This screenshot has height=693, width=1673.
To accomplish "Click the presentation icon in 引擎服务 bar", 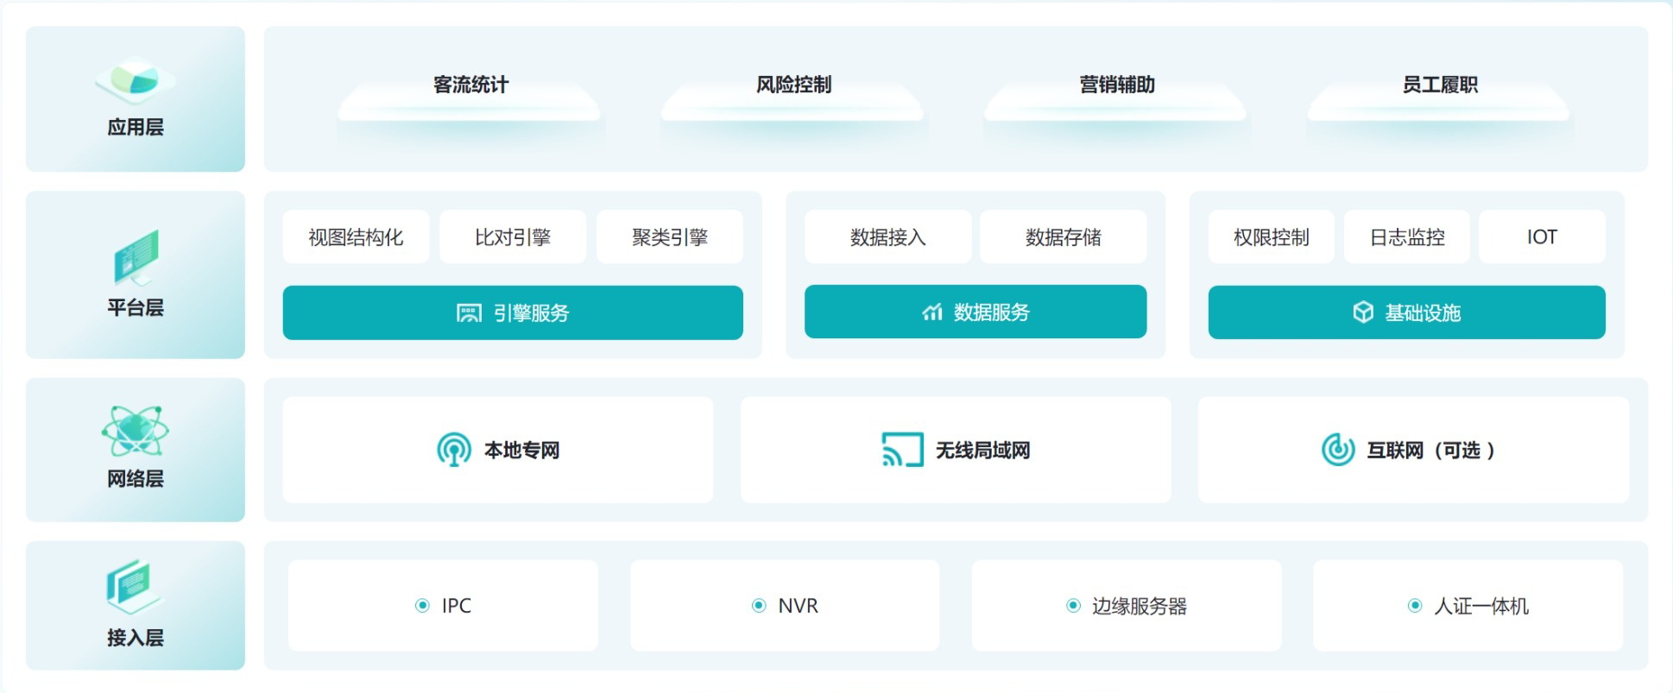I will tap(469, 313).
